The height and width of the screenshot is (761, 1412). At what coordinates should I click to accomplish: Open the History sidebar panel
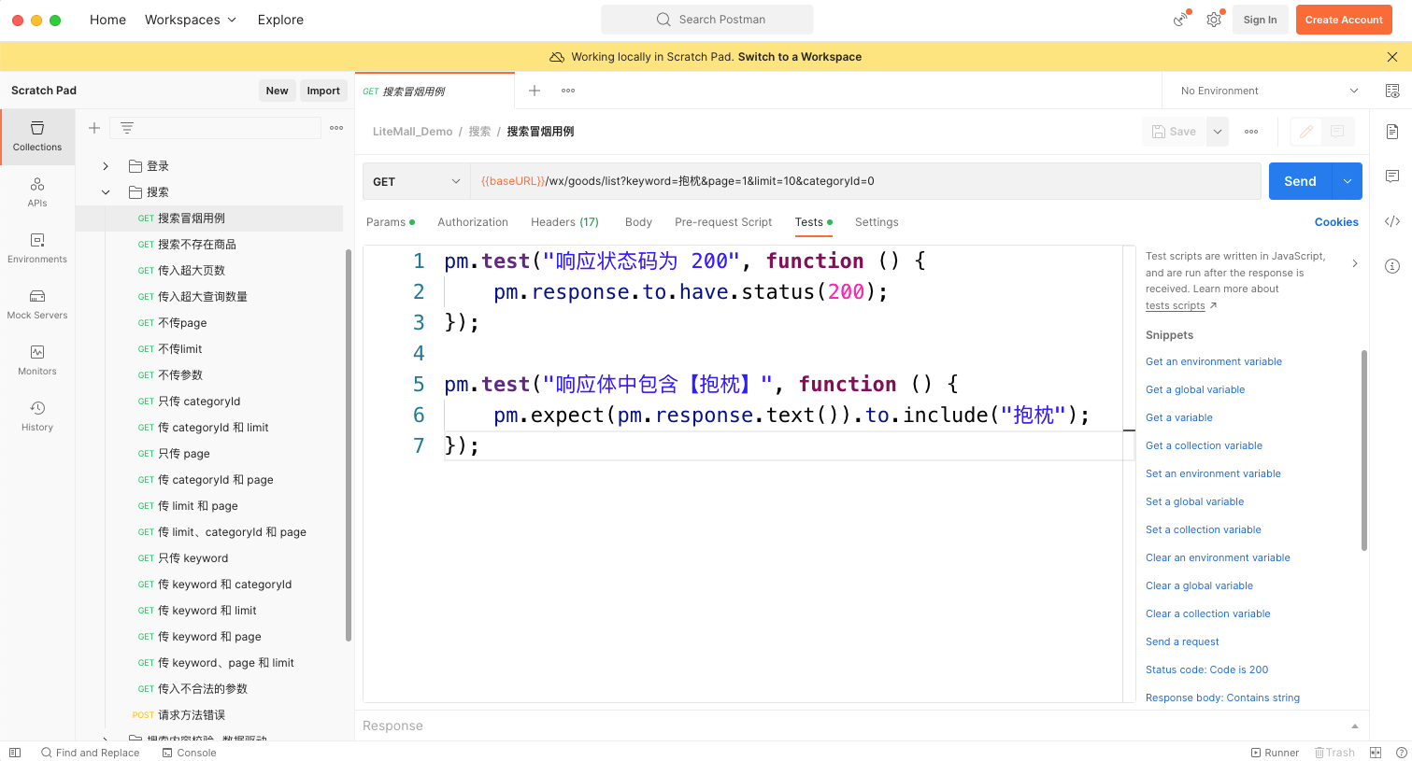(37, 416)
